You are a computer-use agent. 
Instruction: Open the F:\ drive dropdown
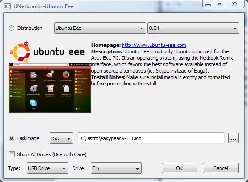[x=116, y=168]
